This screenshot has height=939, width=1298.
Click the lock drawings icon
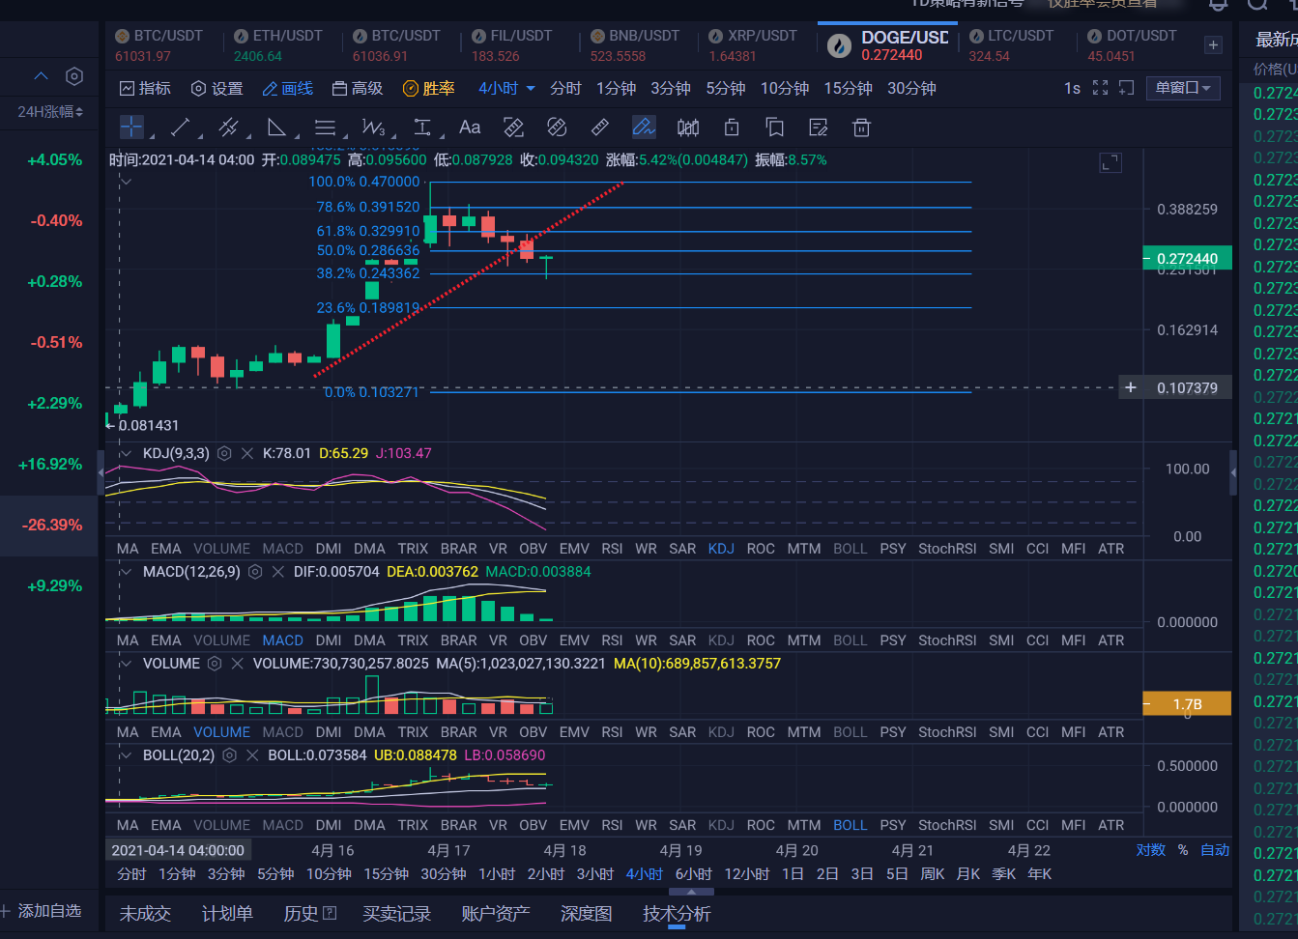[x=732, y=128]
